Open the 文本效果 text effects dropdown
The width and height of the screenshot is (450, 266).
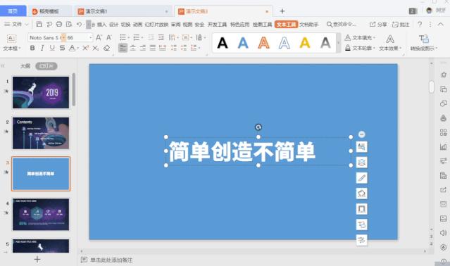[390, 42]
